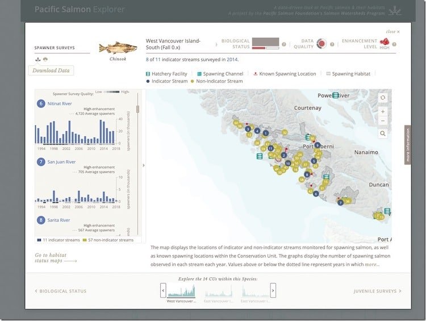Open the 'more information' side tab
426x321 pixels.
pyautogui.click(x=407, y=145)
